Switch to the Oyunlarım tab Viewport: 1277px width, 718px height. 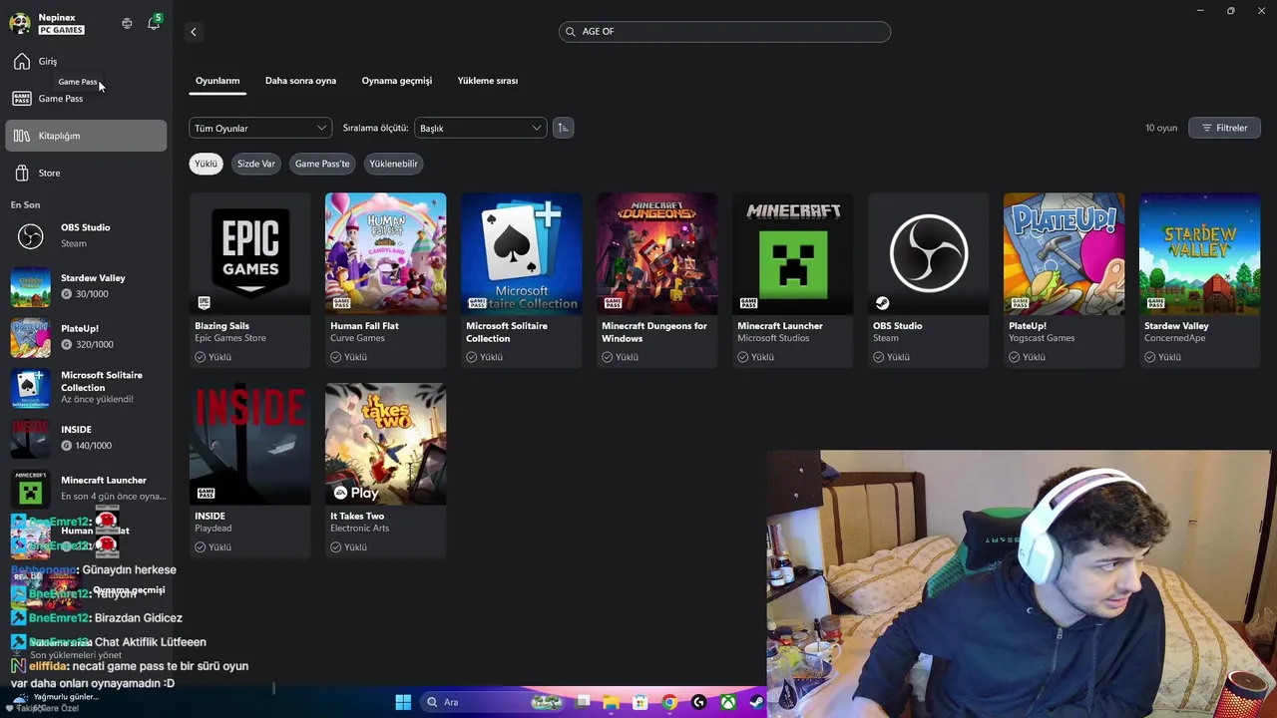click(x=217, y=81)
